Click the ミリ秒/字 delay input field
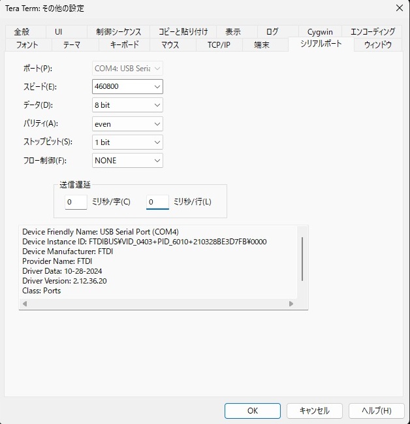This screenshot has width=410, height=424. (x=76, y=202)
